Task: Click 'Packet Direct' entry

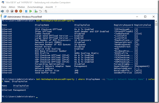Action: click(43, 47)
